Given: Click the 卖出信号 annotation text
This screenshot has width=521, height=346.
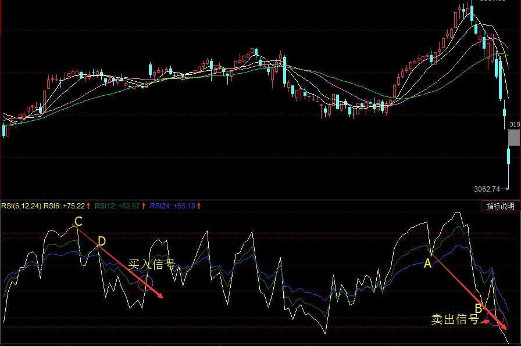Looking at the screenshot, I should (x=455, y=319).
